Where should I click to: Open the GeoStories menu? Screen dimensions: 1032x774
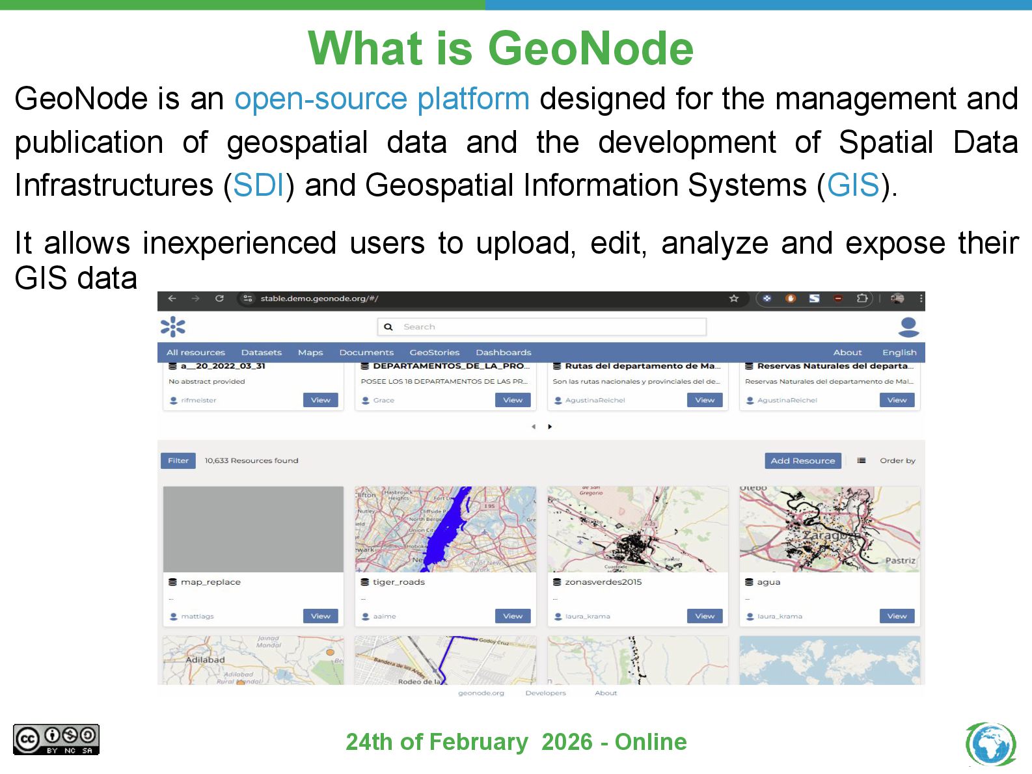[x=435, y=353]
